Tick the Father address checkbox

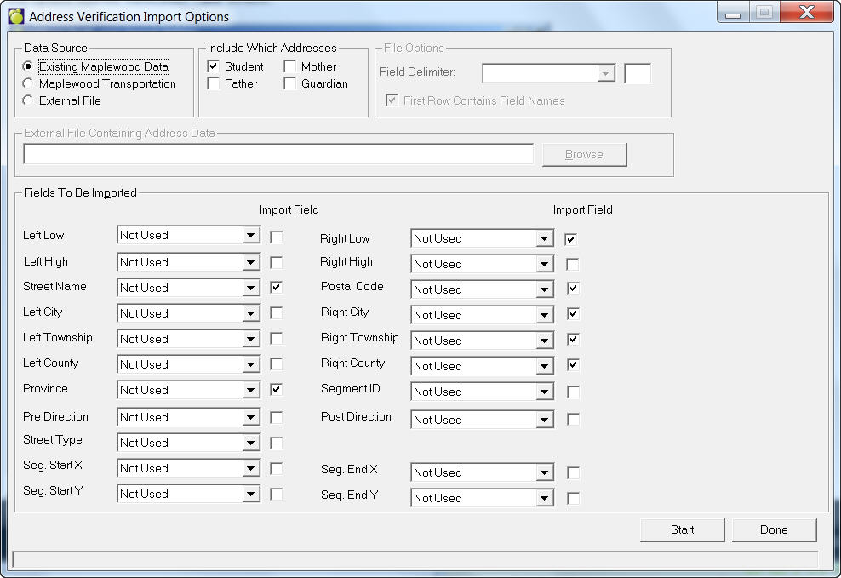[214, 83]
